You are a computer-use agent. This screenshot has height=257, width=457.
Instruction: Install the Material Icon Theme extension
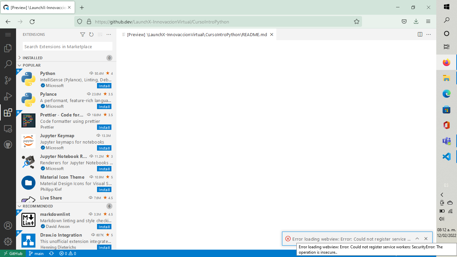click(104, 190)
